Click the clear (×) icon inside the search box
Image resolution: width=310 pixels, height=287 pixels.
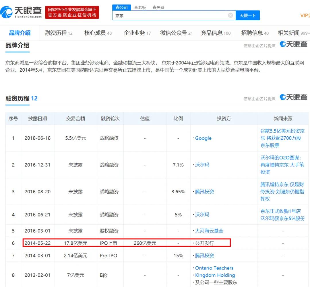(230, 15)
